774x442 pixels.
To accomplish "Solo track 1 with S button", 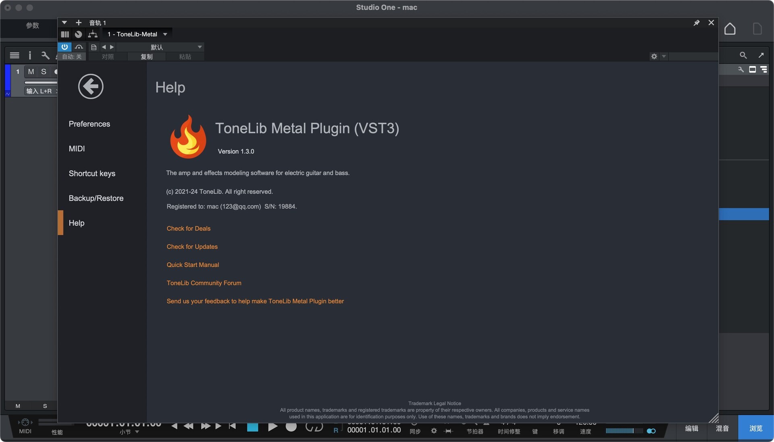I will (x=44, y=72).
